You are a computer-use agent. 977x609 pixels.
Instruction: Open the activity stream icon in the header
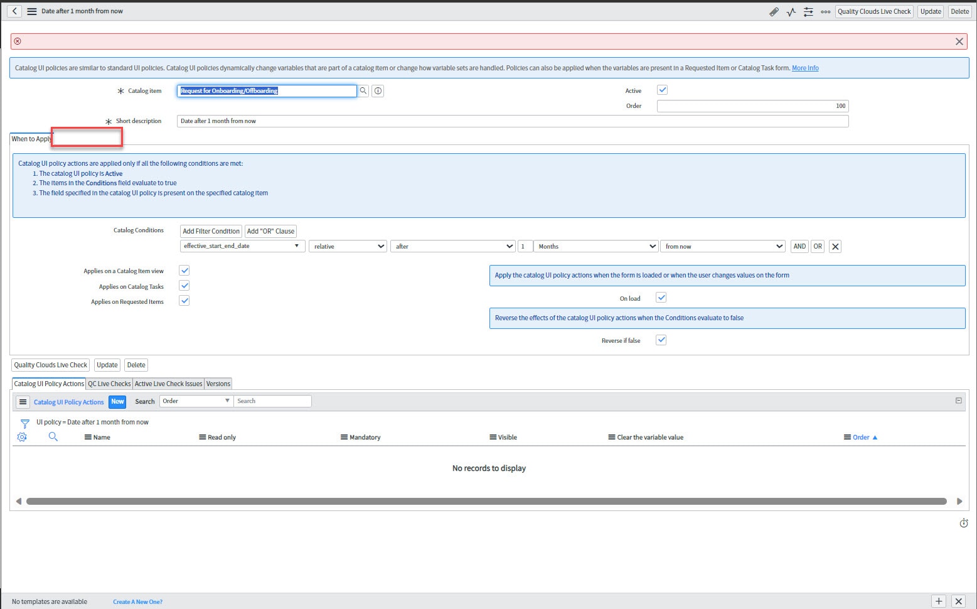point(791,11)
